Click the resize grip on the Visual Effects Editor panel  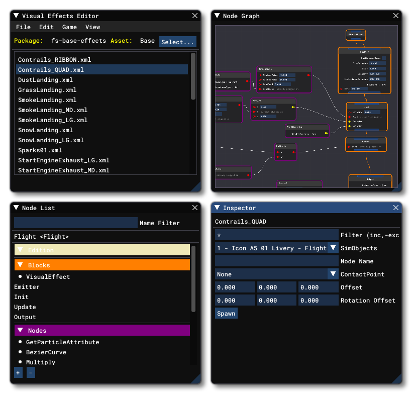coord(196,187)
